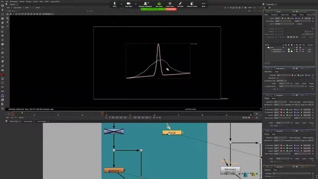Switch to the Curve Editor tab
Viewport: 318px width, 179px height.
click(x=42, y=121)
